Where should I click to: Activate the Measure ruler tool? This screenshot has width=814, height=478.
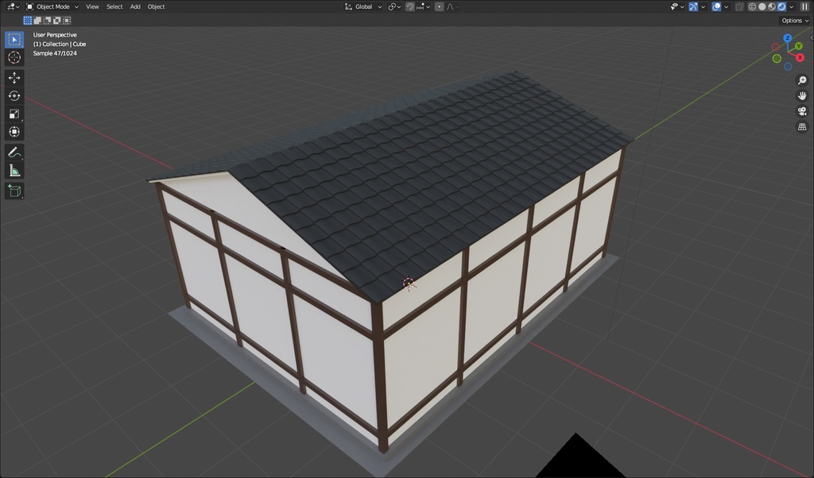point(14,171)
